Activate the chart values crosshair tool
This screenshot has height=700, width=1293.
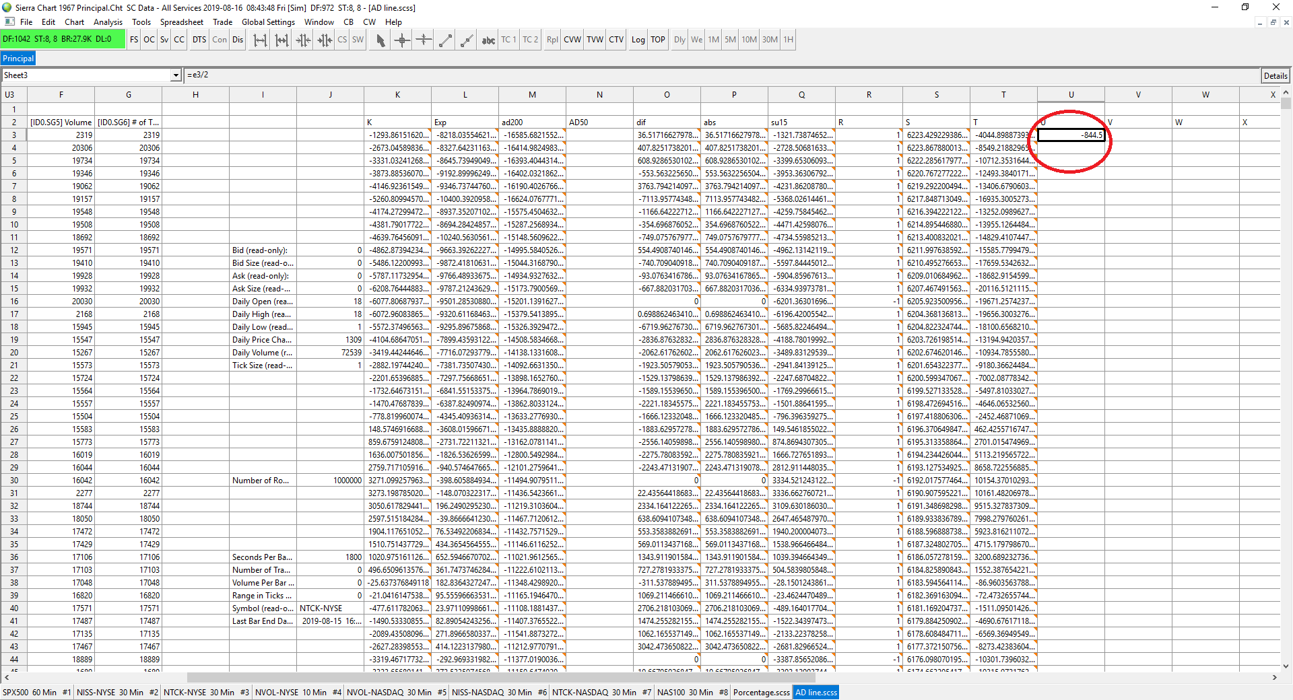(402, 40)
